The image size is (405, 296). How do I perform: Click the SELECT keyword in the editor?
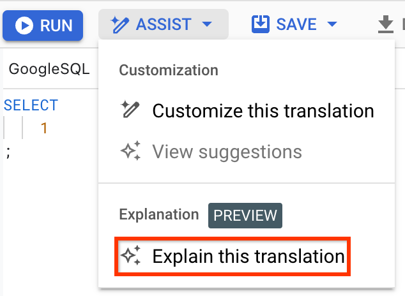tap(31, 105)
